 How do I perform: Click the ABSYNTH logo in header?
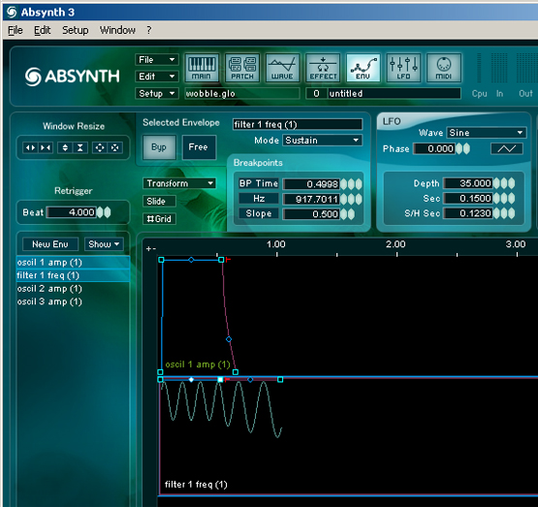[73, 77]
